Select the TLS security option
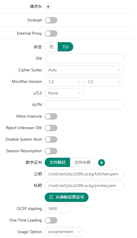 [x=65, y=47]
